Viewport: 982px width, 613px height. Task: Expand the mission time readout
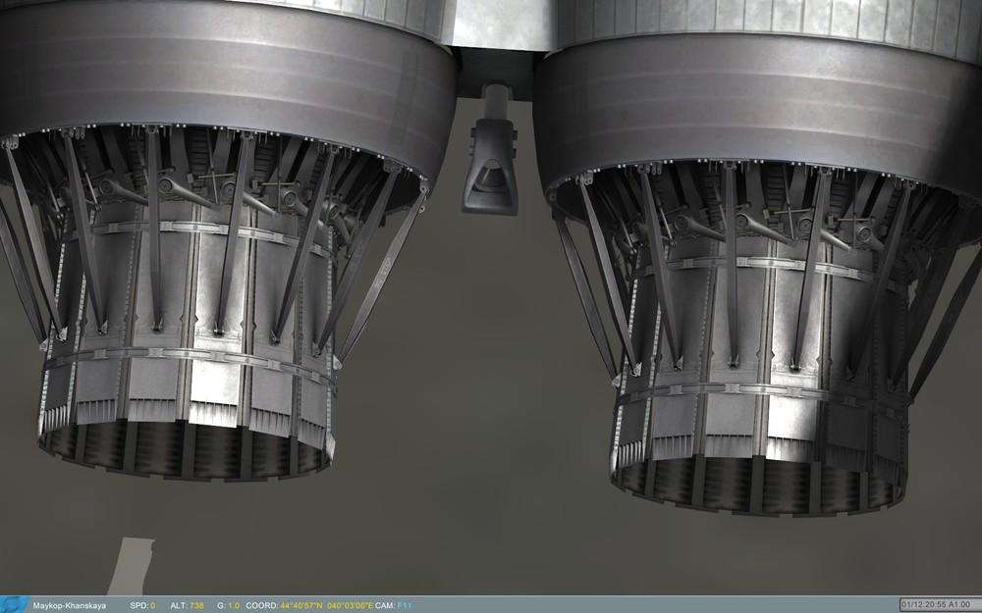[921, 602]
